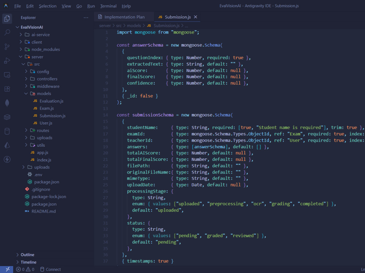Expand the controllers folder

click(26, 79)
